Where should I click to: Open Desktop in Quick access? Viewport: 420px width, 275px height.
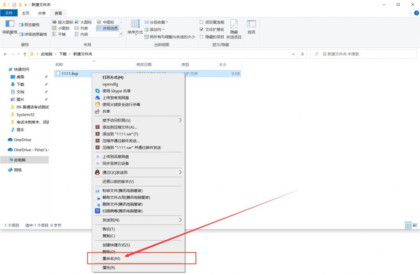click(20, 77)
